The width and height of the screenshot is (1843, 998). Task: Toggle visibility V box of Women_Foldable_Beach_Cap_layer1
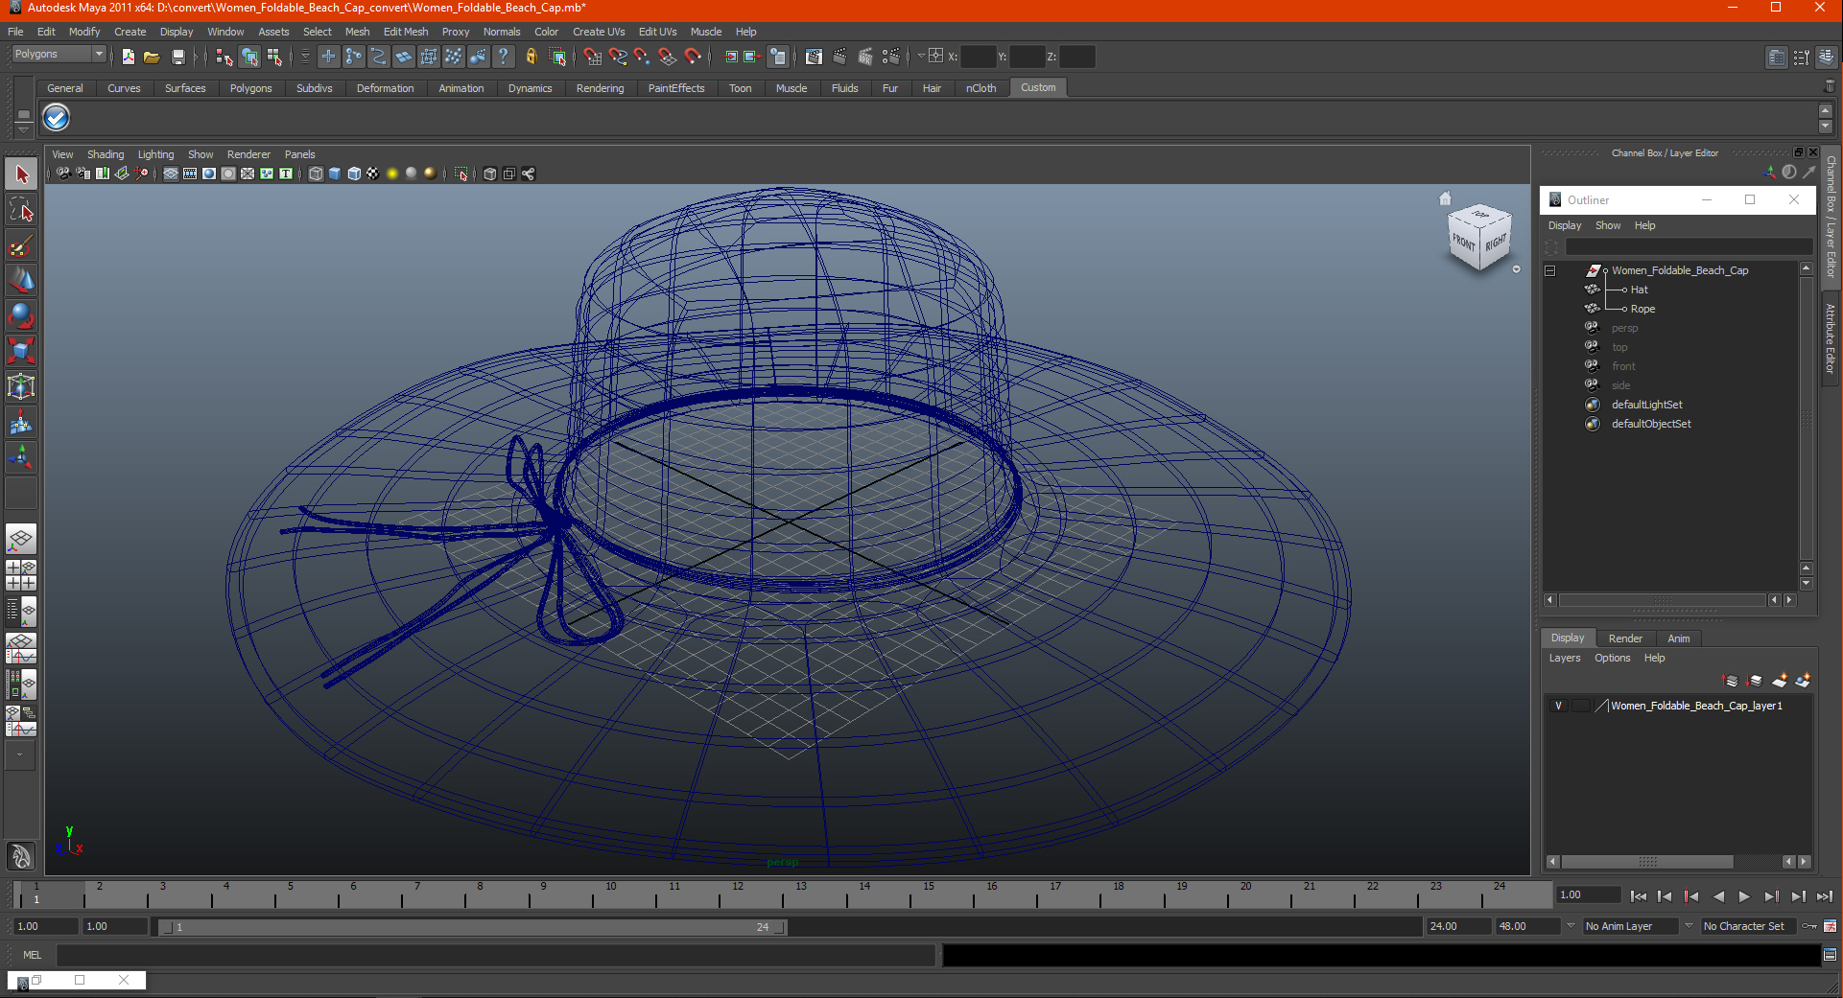[x=1558, y=706]
